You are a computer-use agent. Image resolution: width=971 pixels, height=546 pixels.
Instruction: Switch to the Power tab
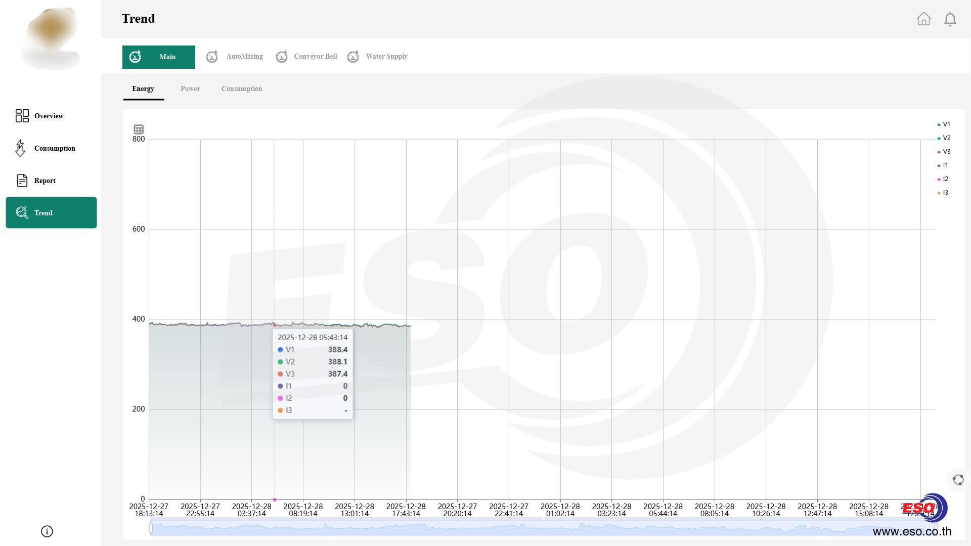coord(190,89)
